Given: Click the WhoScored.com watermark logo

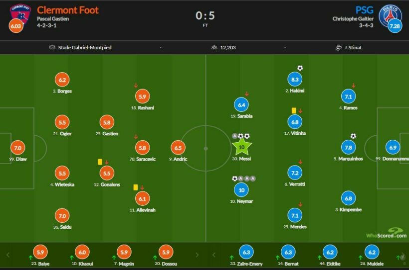Looking at the screenshot, I should click(x=387, y=233).
